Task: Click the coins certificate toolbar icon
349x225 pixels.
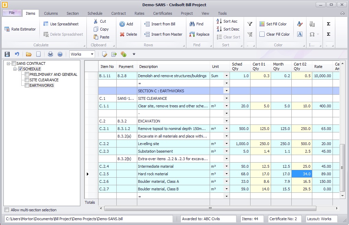Action: (124, 54)
